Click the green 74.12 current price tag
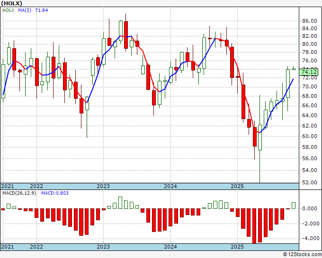 click(x=310, y=72)
